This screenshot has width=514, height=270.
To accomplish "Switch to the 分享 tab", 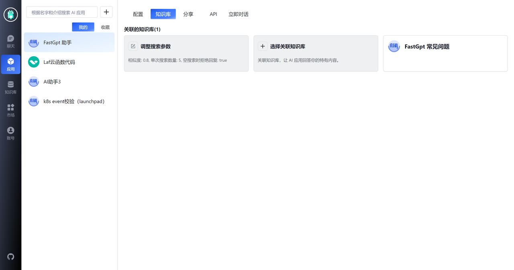I will [x=188, y=14].
